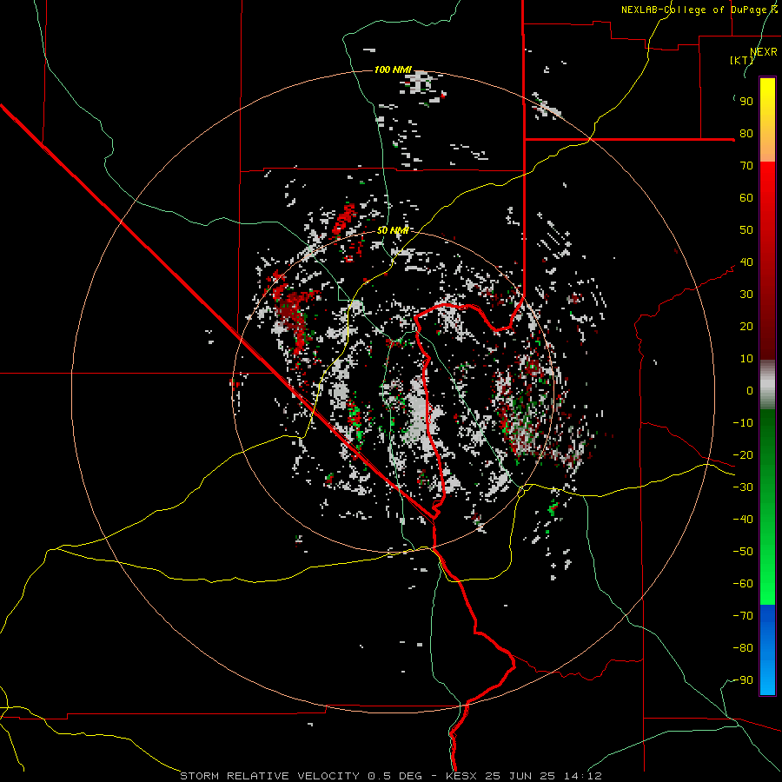Click the positive 30 velocity scale label
The image size is (782, 782).
(746, 295)
